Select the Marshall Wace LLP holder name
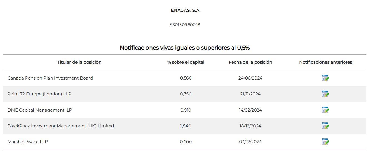 28,142
